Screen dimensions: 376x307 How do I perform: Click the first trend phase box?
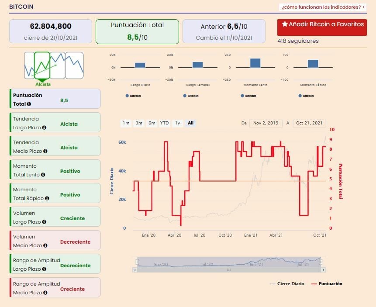[x=29, y=66]
